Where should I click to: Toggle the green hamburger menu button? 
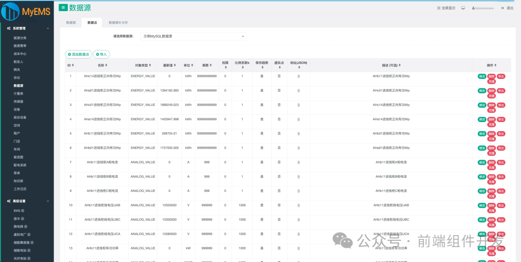(63, 8)
